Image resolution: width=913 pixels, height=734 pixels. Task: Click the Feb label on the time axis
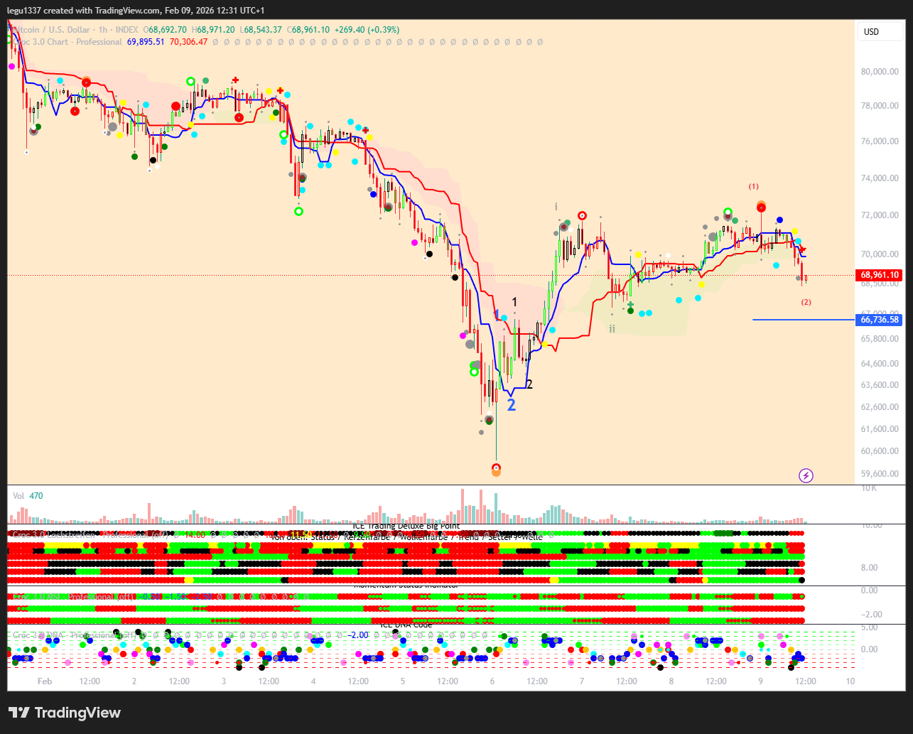click(x=45, y=681)
